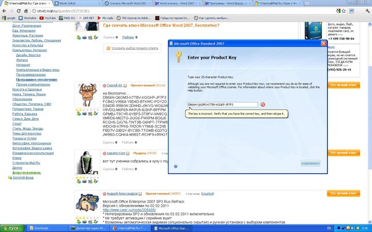The height and width of the screenshot is (232, 372).
Task: Open the browser home page icon
Action: pyautogui.click(x=26, y=11)
